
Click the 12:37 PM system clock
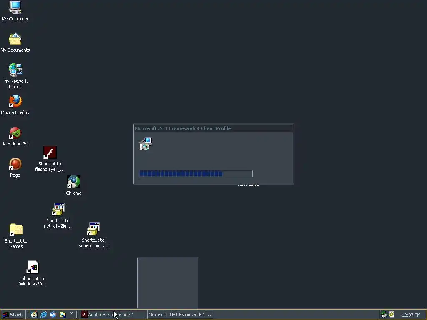coord(411,315)
